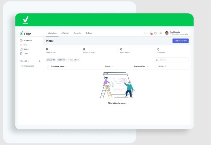Click the Needs to sign counter
This screenshot has height=145, width=211.
point(51,50)
